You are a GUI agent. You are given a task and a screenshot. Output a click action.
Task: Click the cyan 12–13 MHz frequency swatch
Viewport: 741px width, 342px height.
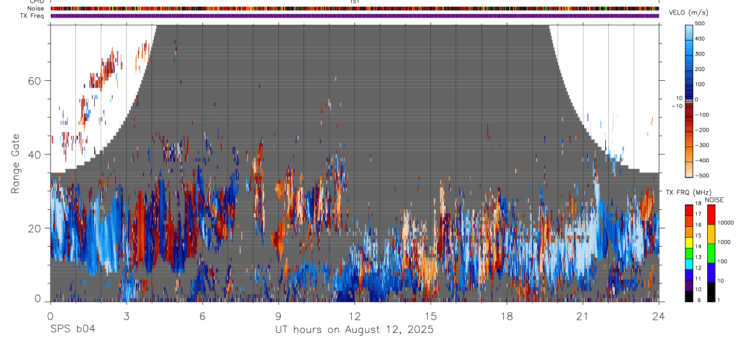pyautogui.click(x=689, y=264)
